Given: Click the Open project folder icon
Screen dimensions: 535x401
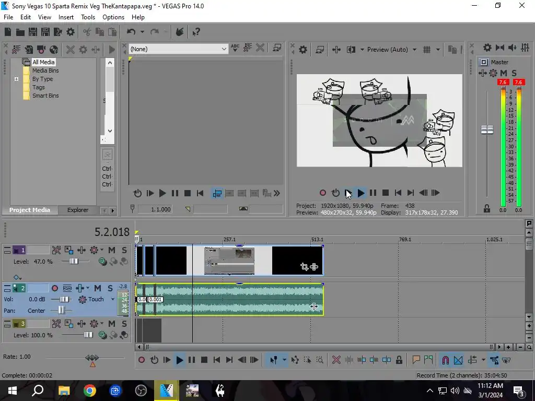Looking at the screenshot, I should (20, 32).
